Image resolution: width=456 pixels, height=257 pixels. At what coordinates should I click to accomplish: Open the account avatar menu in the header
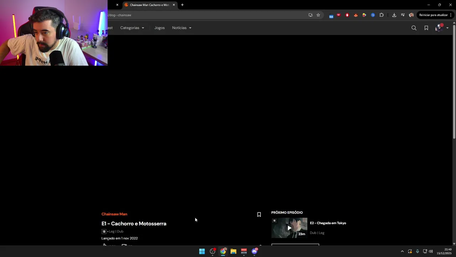[x=441, y=28]
